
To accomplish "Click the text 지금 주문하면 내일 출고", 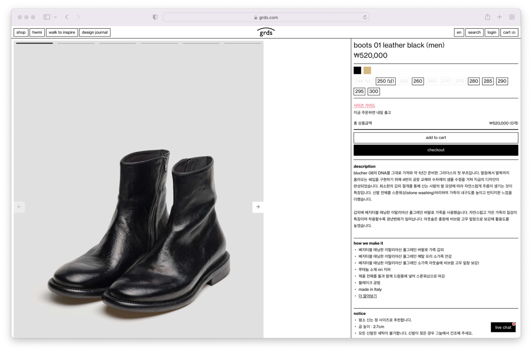I will point(372,113).
